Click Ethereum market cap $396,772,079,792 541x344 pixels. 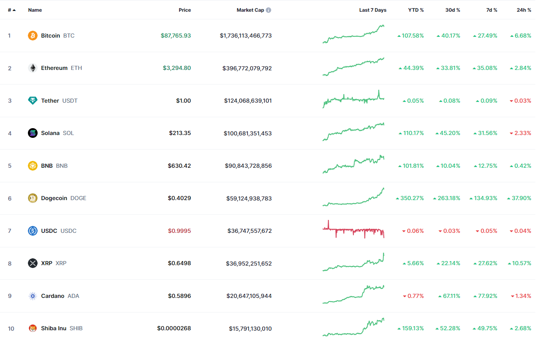247,68
